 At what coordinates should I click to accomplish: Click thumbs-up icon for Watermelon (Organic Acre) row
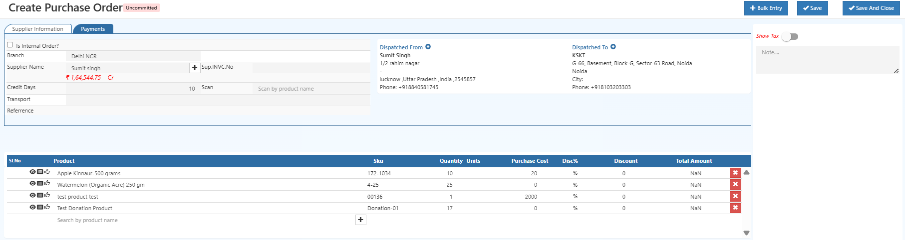point(47,183)
